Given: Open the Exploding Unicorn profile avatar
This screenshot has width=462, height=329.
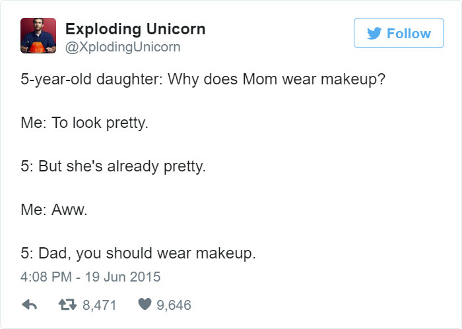Looking at the screenshot, I should [38, 35].
